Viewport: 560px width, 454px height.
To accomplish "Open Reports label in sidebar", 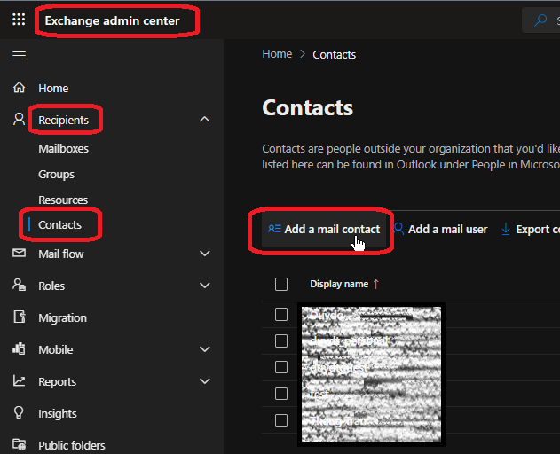I will (58, 381).
